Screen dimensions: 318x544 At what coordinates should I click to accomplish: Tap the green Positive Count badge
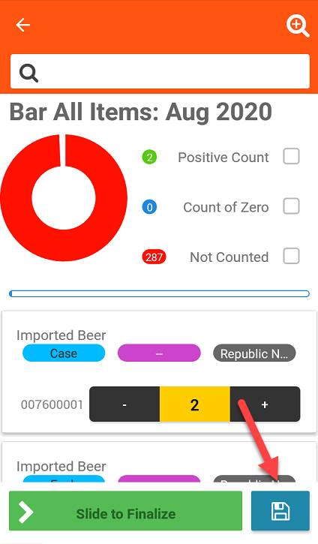pyautogui.click(x=149, y=157)
